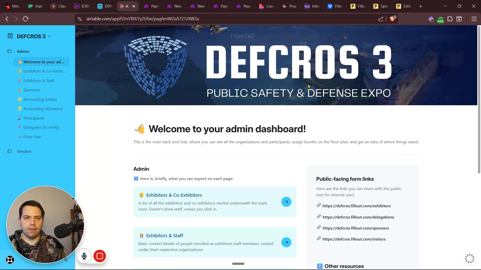Click the page vertical scrollbar
The height and width of the screenshot is (270, 481).
pos(479,100)
